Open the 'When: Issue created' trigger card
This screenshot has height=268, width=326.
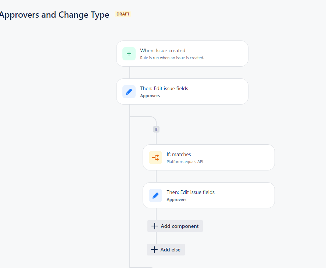182,54
